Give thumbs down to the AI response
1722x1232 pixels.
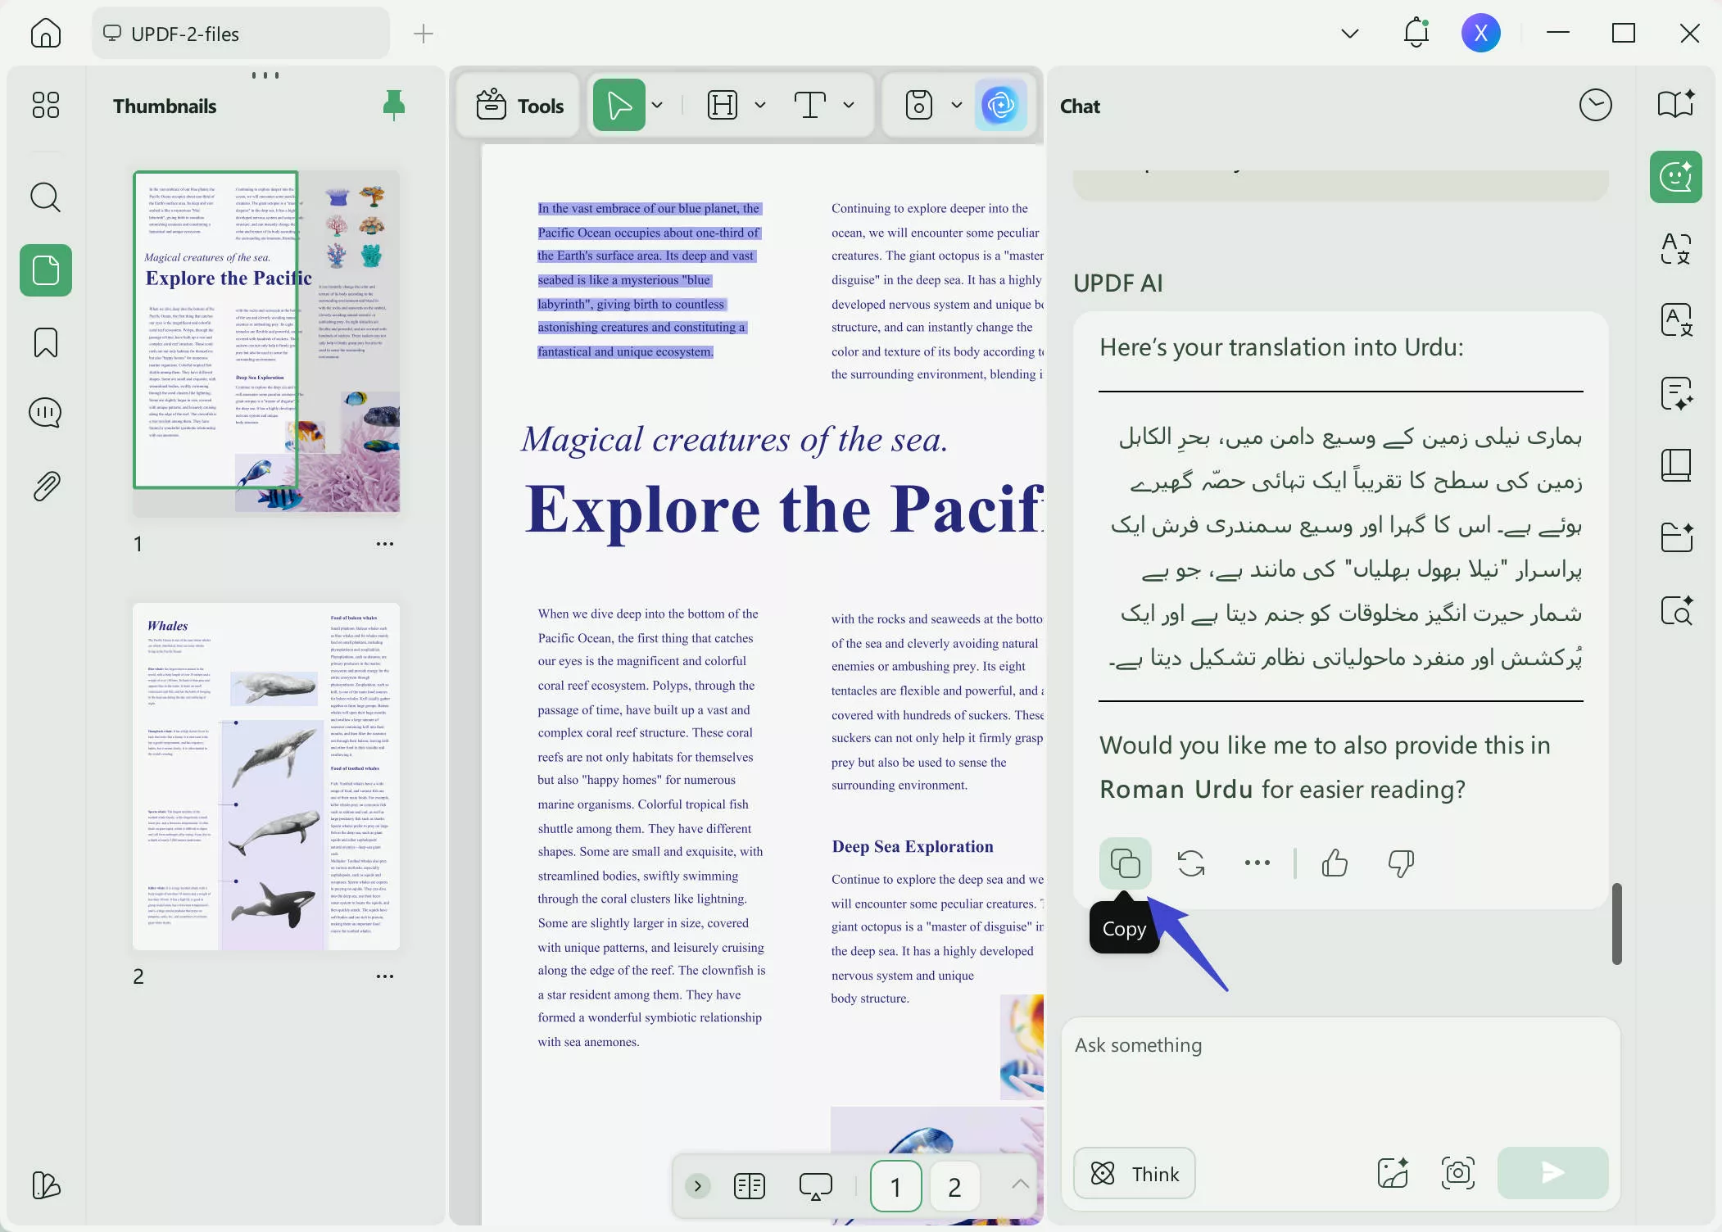point(1400,863)
